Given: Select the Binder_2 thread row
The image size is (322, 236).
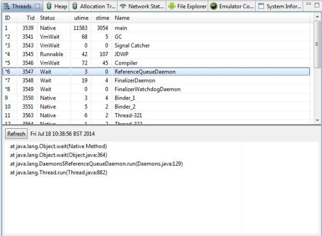Looking at the screenshot, I should click(x=156, y=107).
